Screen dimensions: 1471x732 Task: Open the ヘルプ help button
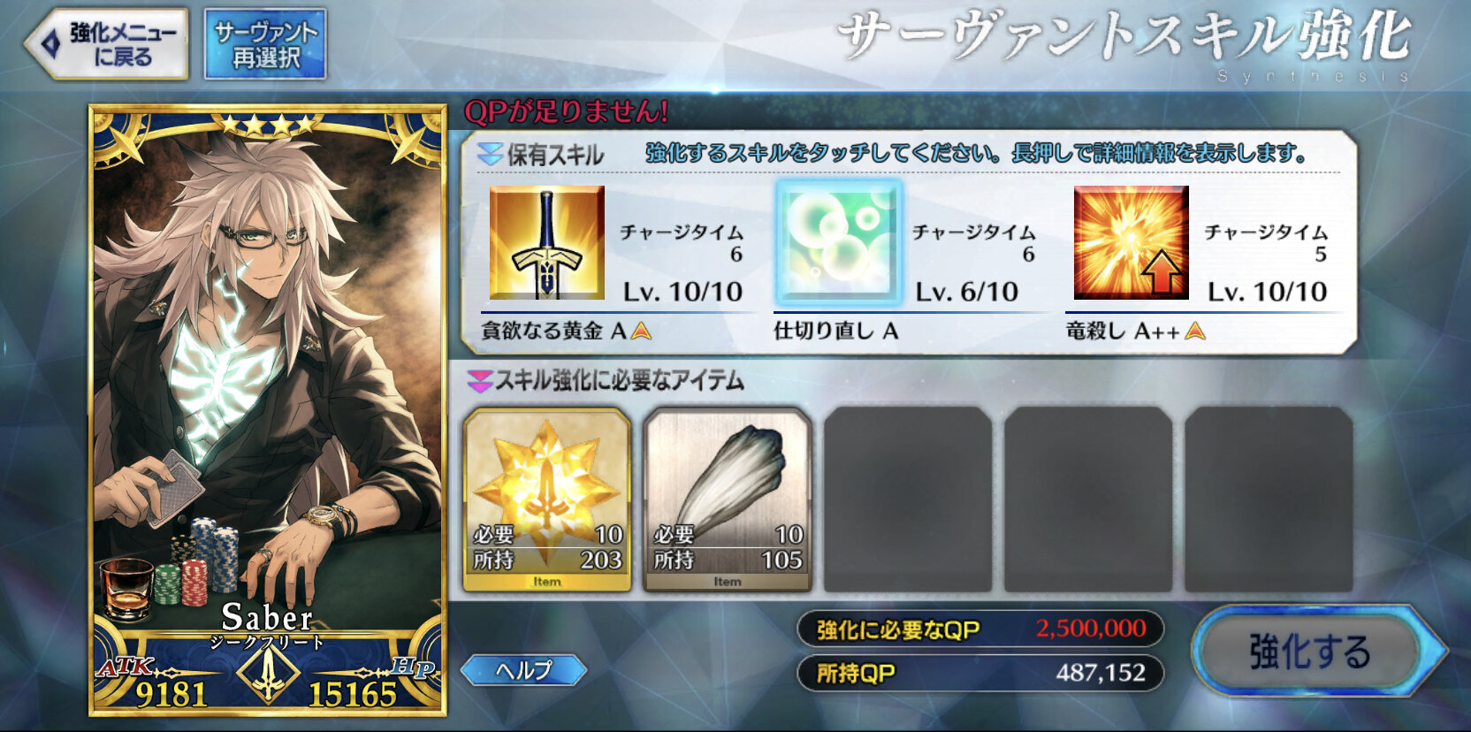pos(523,670)
